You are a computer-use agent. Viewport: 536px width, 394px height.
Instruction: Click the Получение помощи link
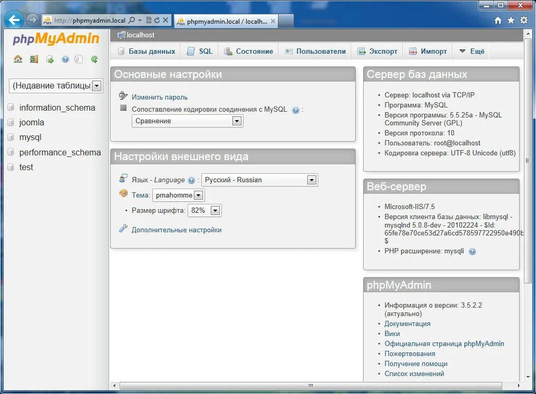point(416,364)
